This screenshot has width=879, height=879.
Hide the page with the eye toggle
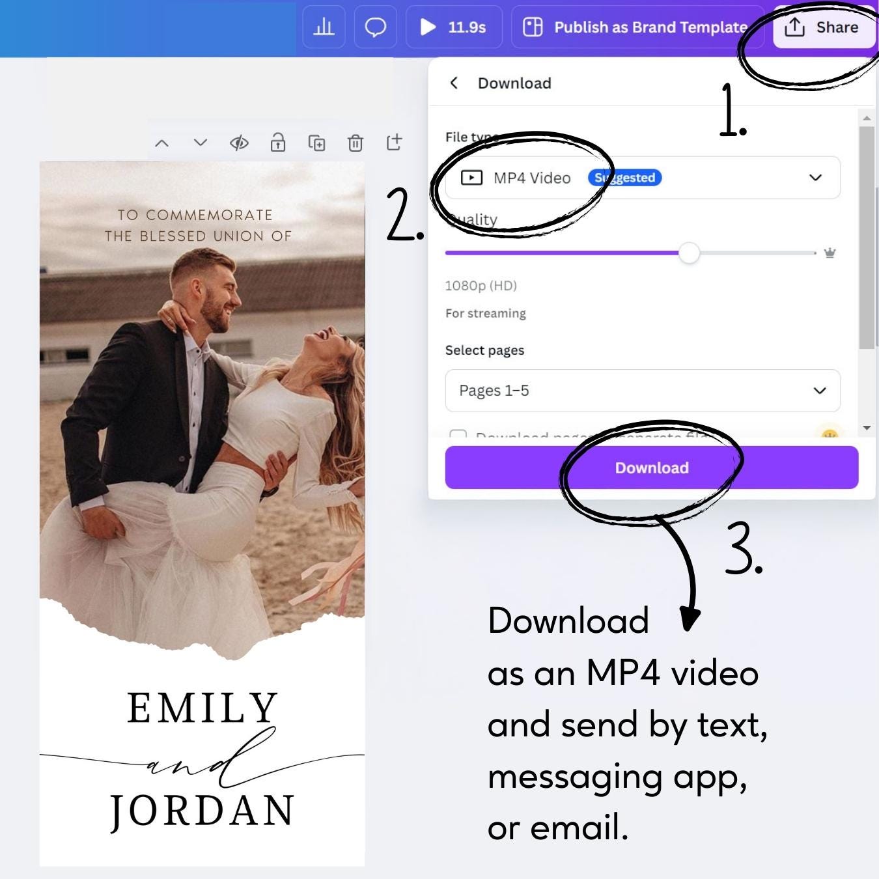point(239,143)
